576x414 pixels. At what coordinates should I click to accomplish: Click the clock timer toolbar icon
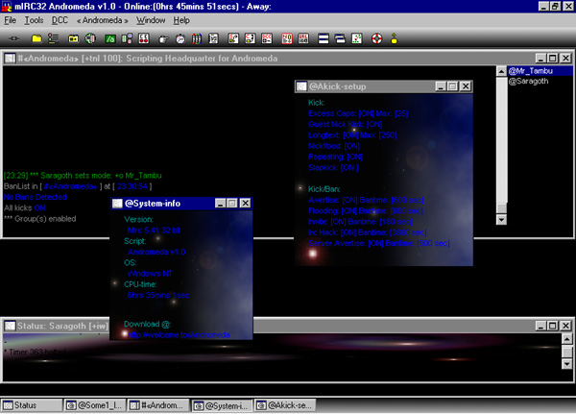[180, 38]
